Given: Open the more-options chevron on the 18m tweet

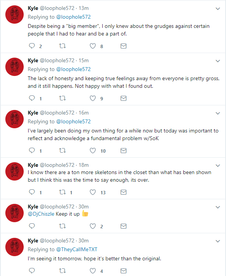Looking at the screenshot, I should pos(218,165).
